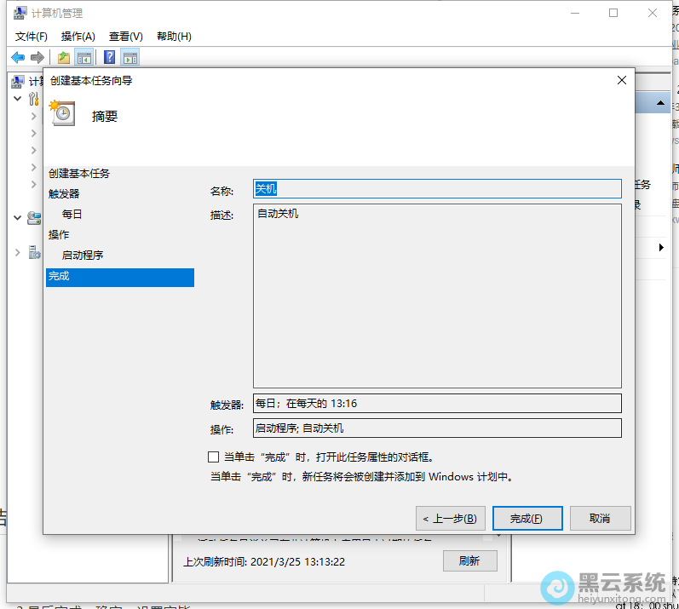Select the System Tools wrench icon in tree
Viewport: 679px width, 609px height.
point(33,99)
